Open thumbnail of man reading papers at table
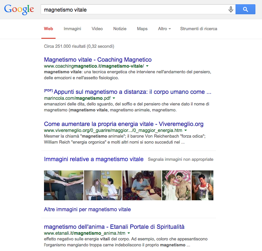Screen dimensions: 262x251 (142, 185)
